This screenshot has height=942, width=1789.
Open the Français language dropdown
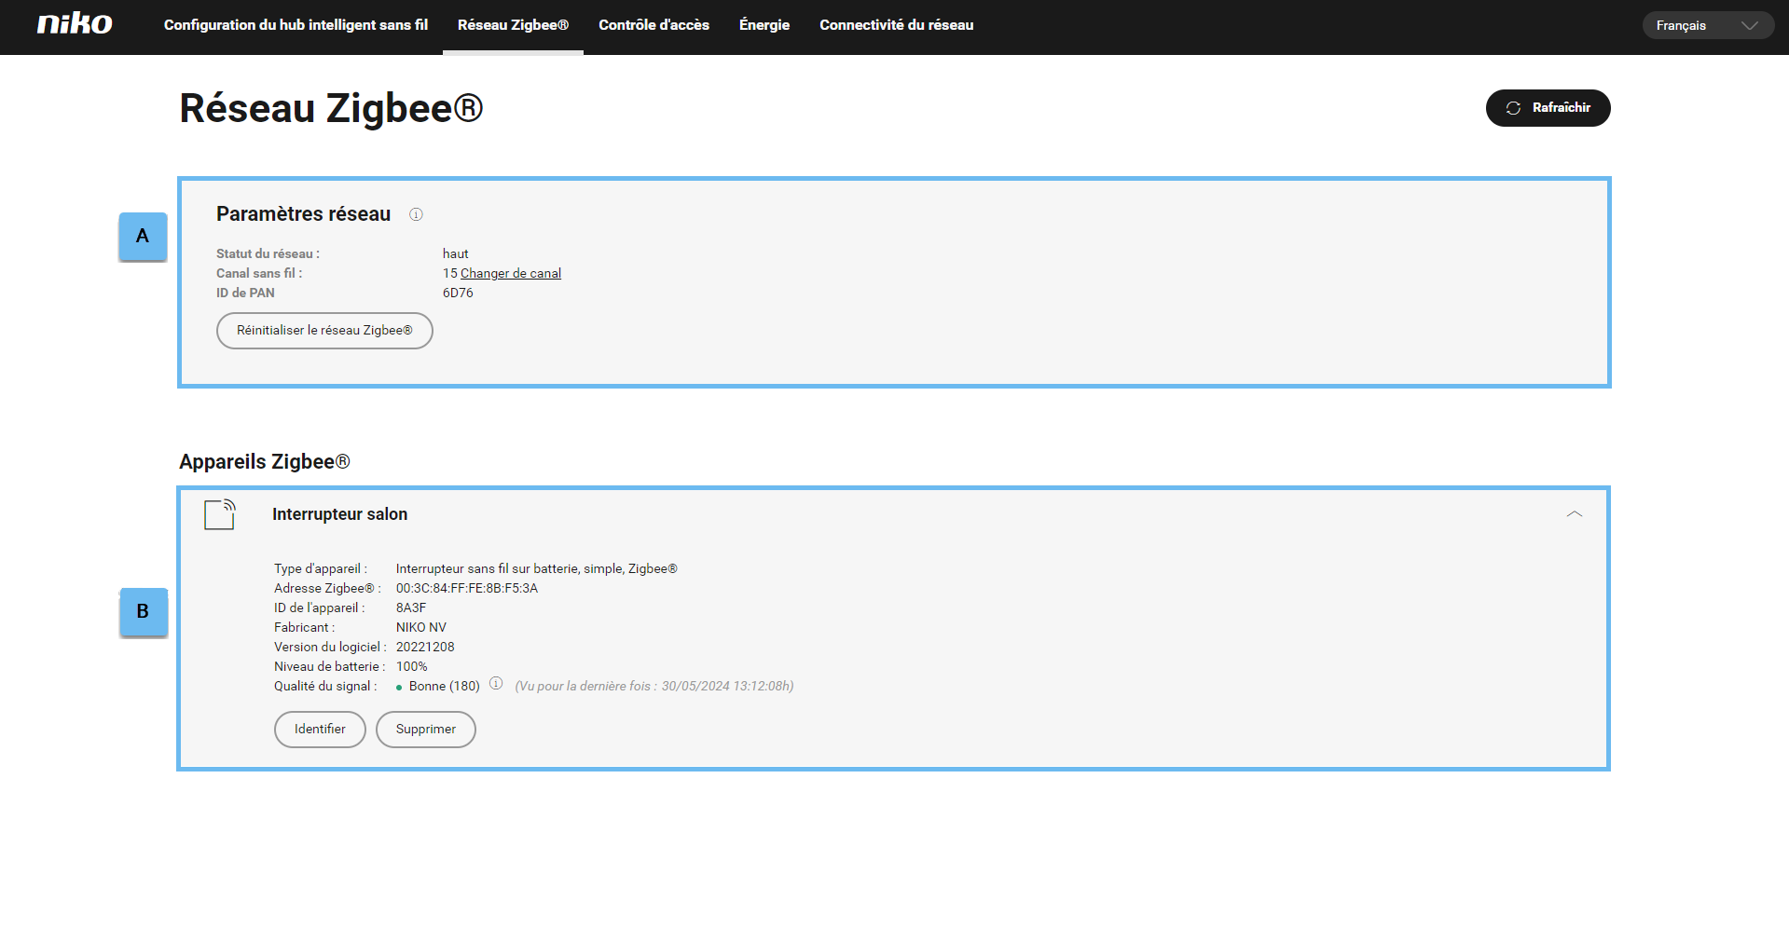[1707, 25]
